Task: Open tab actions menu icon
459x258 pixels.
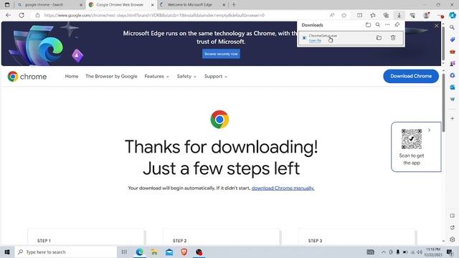Action: click(x=7, y=5)
